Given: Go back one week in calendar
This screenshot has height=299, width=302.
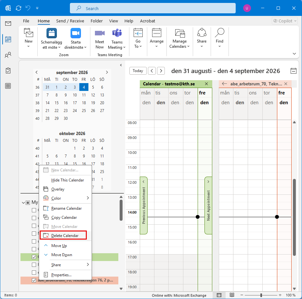Looking at the screenshot, I should point(152,71).
